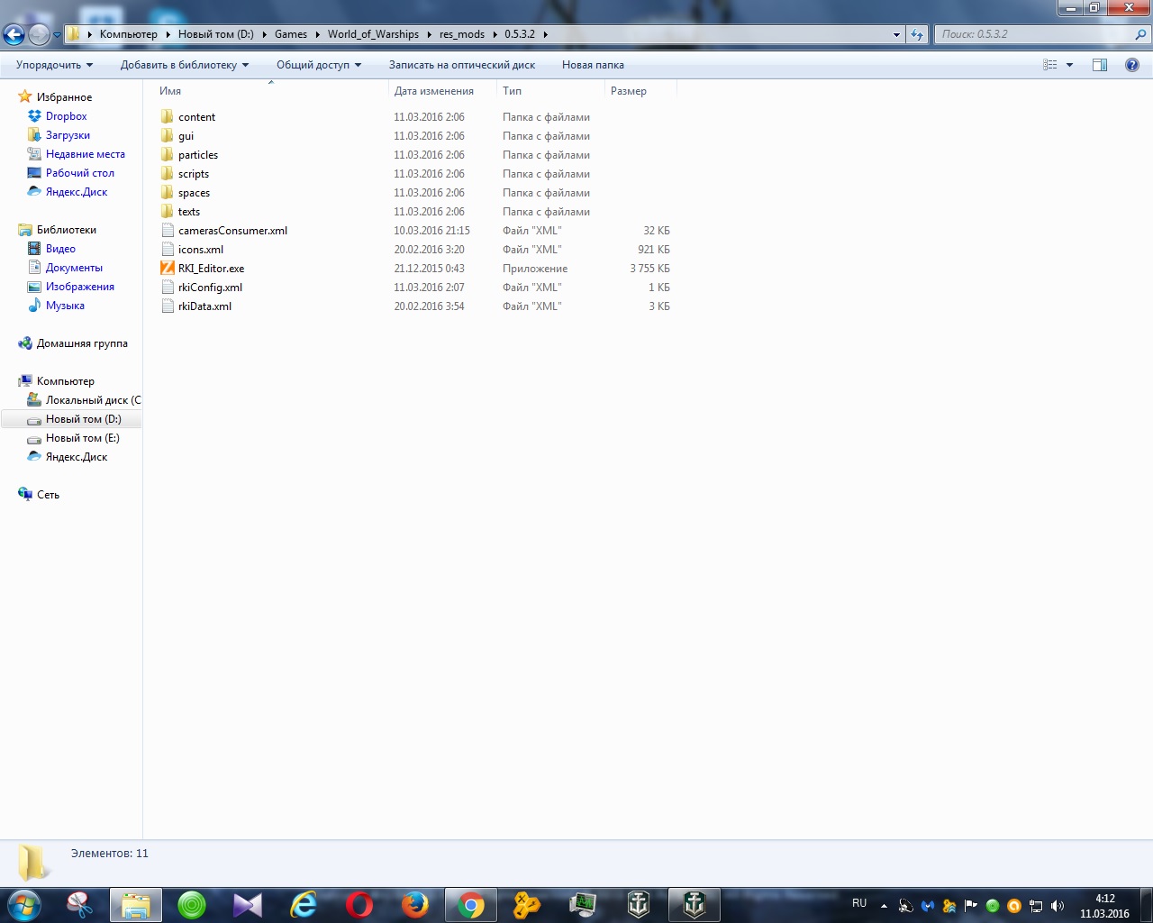Image resolution: width=1153 pixels, height=923 pixels.
Task: Select Домашняя группа in navigation pane
Action: click(82, 343)
